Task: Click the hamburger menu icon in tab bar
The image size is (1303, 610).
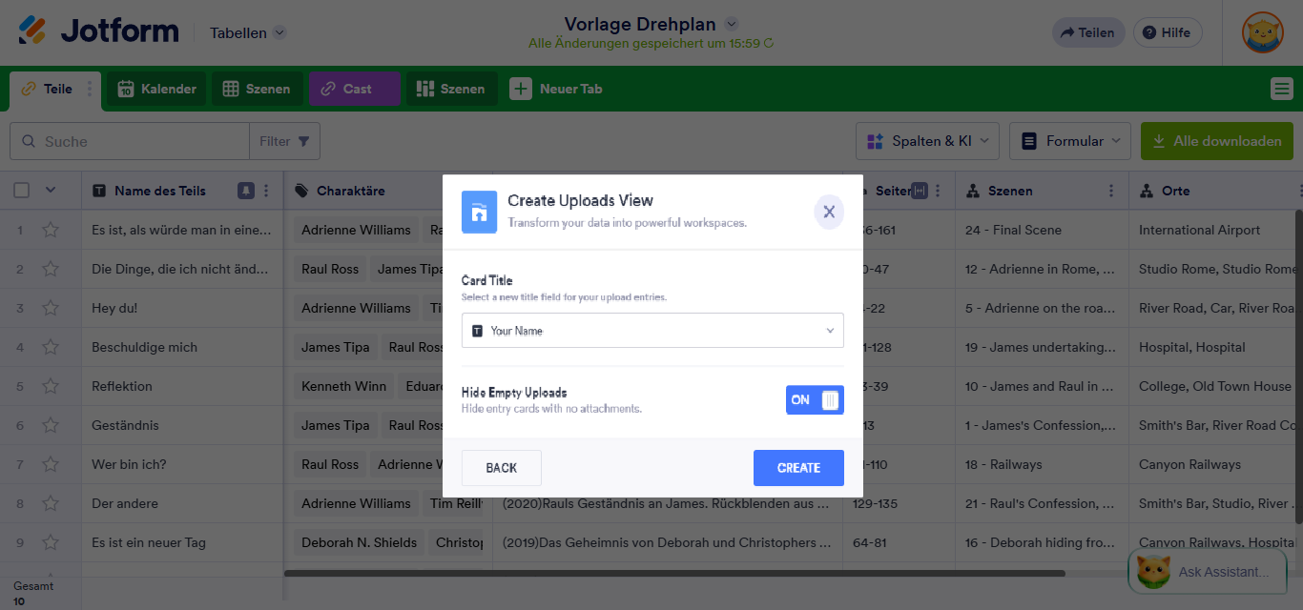Action: [x=1281, y=89]
